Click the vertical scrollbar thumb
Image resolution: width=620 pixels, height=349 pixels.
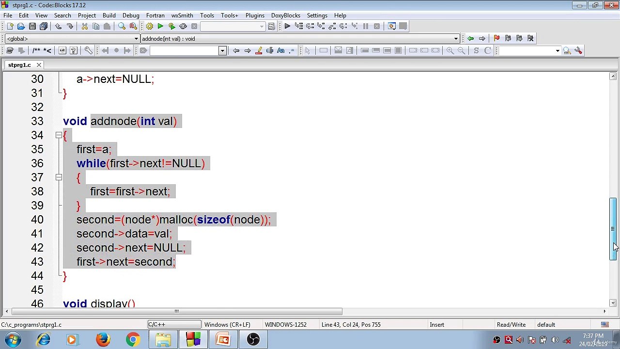pyautogui.click(x=613, y=229)
